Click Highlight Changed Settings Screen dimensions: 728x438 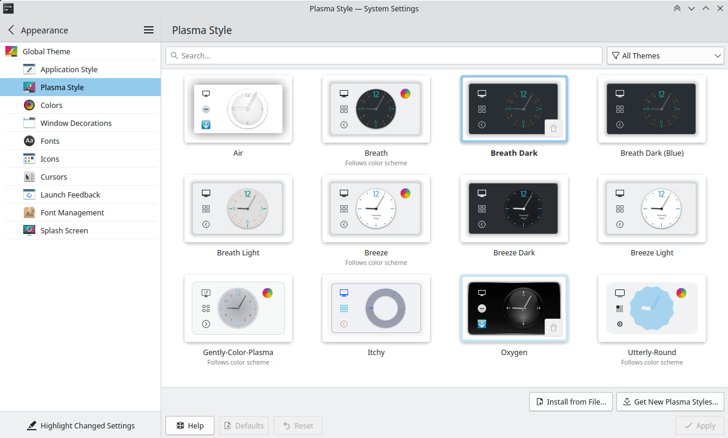[81, 425]
